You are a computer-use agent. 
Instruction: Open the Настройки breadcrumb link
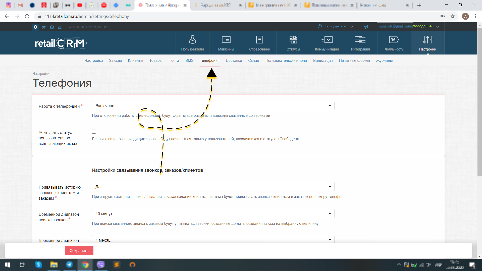click(41, 74)
